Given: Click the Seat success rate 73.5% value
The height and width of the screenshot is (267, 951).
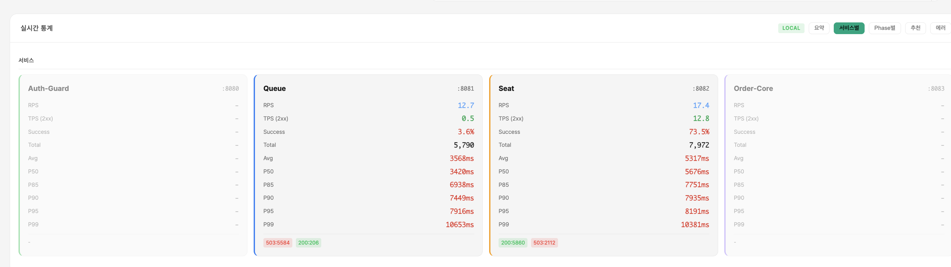Looking at the screenshot, I should pos(699,132).
